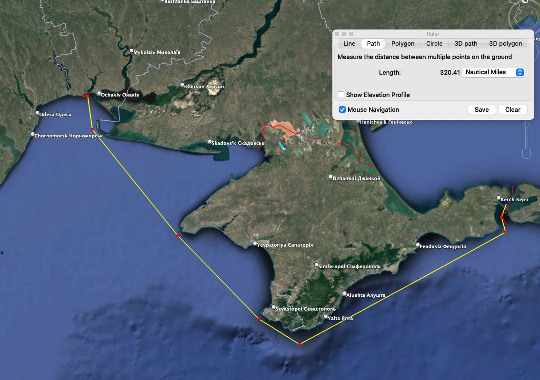Screen dimensions: 540x380
Task: Click the Mykolaiv placemark icon
Action: point(132,49)
